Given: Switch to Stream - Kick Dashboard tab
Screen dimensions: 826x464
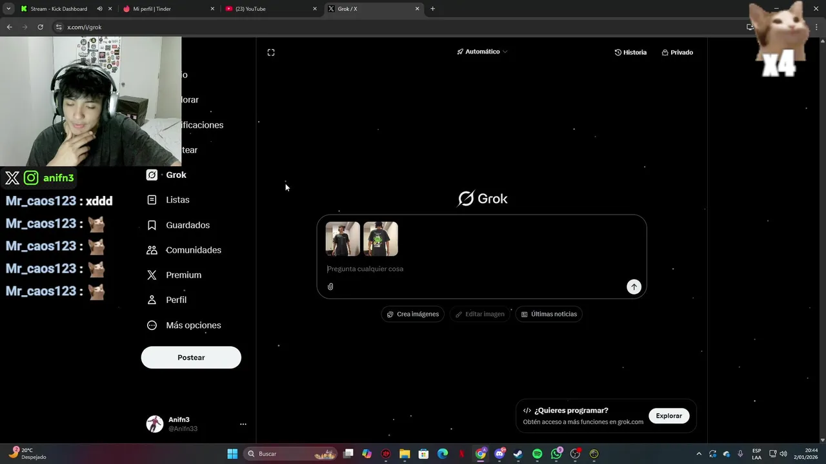Looking at the screenshot, I should point(58,9).
